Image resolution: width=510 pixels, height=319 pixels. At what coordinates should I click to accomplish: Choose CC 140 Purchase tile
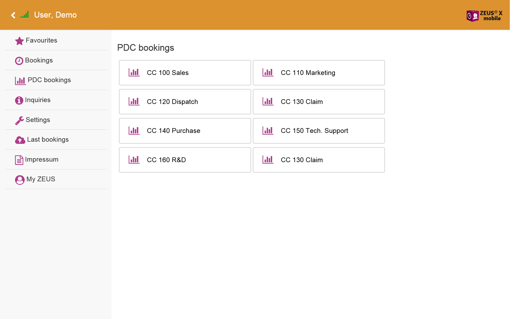(185, 131)
